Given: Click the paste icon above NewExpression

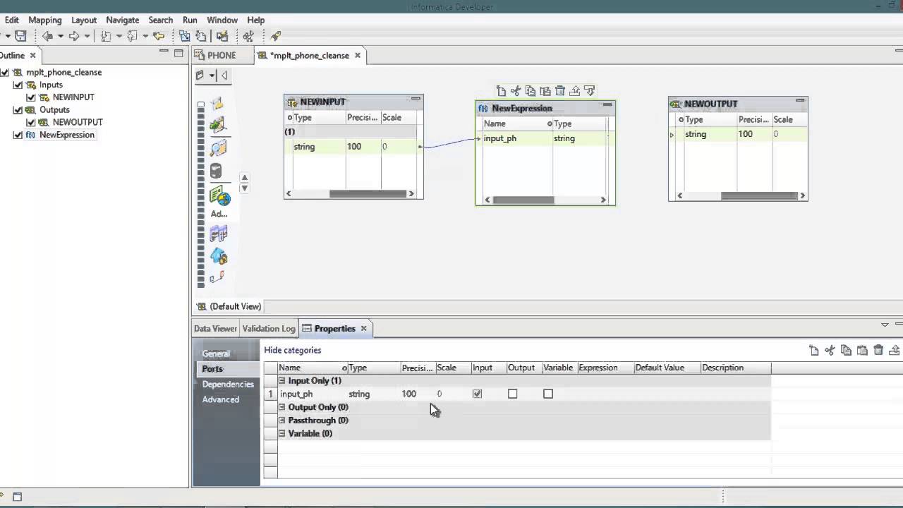Looking at the screenshot, I should click(x=545, y=91).
